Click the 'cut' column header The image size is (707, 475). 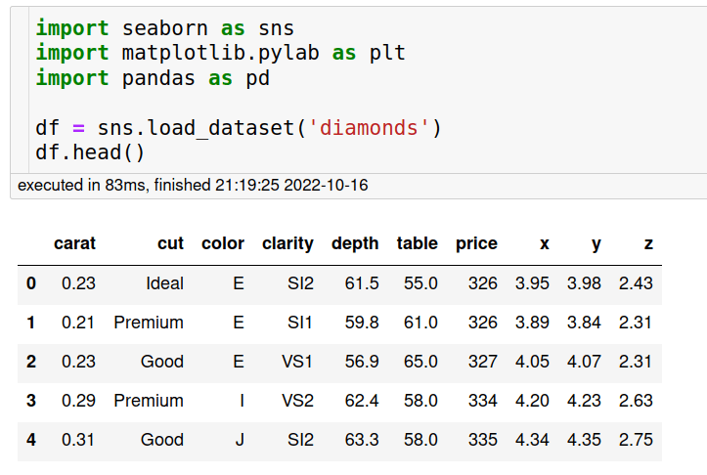[170, 243]
